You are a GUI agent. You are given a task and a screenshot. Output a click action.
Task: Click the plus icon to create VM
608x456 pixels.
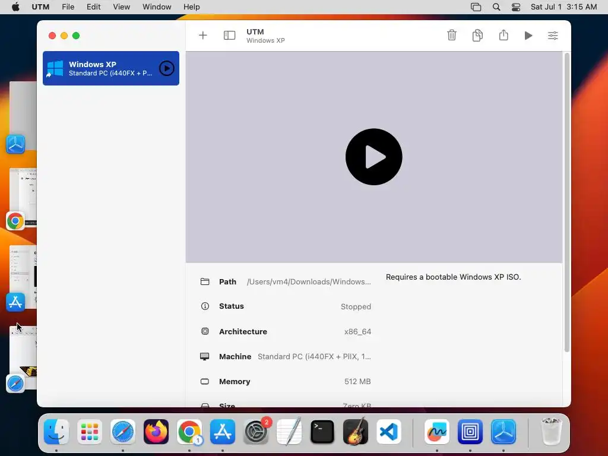[203, 35]
